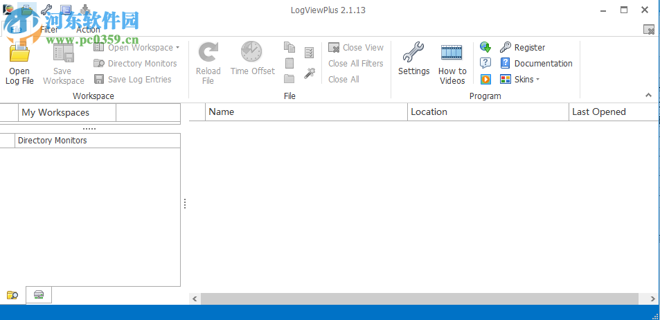Collapse the ribbon with the chevron arrow
This screenshot has width=660, height=320.
click(649, 96)
